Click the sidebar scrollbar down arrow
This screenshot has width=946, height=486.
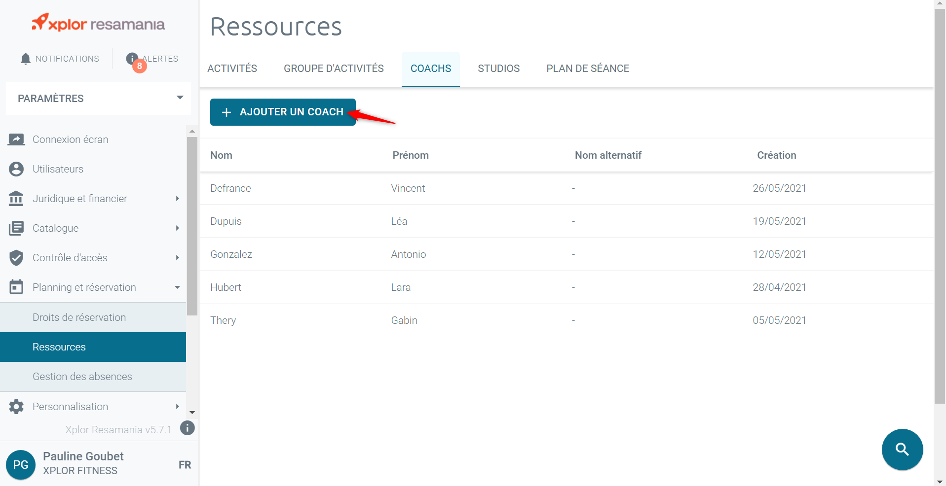(x=192, y=412)
